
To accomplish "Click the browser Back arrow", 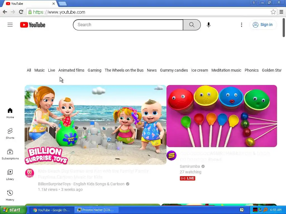I will point(5,12).
